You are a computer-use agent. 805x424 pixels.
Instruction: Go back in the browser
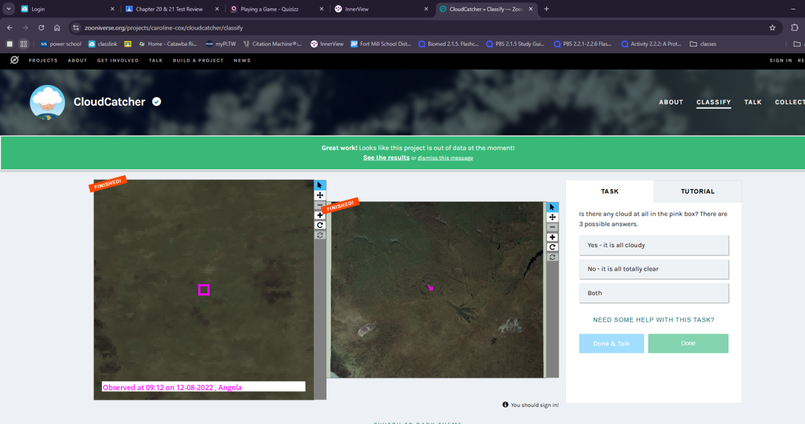(x=9, y=28)
